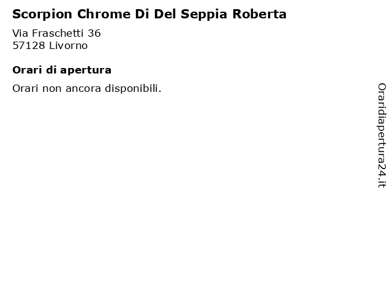Click the bold word apertura in the heading
The width and height of the screenshot is (392, 294).
pyautogui.click(x=86, y=70)
